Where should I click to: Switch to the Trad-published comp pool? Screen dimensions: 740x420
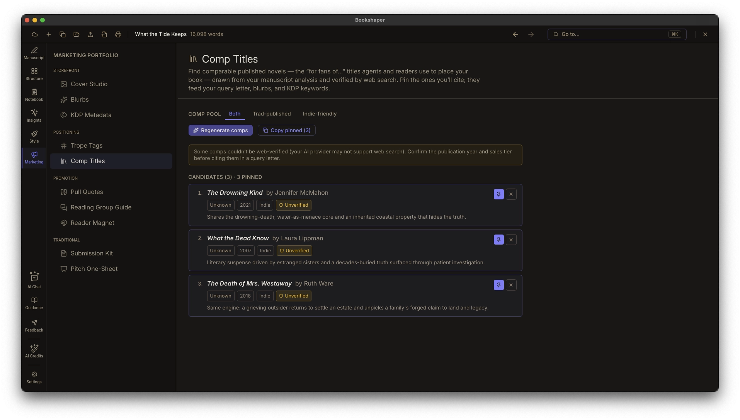click(272, 114)
